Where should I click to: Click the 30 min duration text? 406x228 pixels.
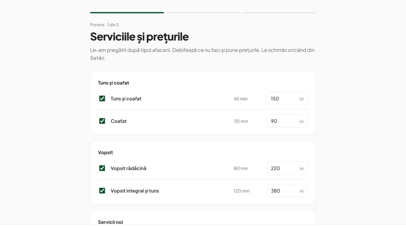pyautogui.click(x=241, y=121)
